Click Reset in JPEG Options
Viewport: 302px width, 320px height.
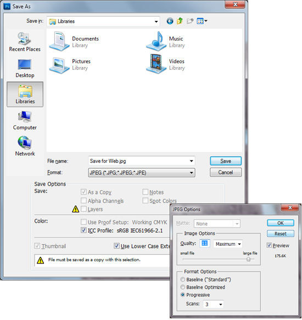point(281,234)
